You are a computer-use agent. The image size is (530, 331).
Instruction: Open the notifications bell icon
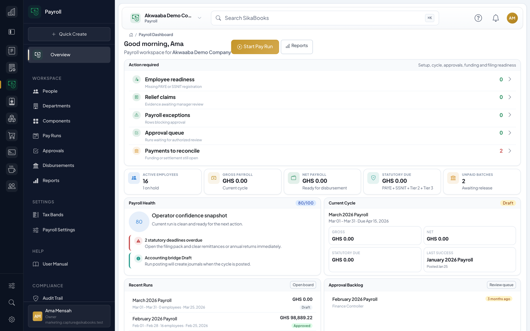(x=496, y=18)
